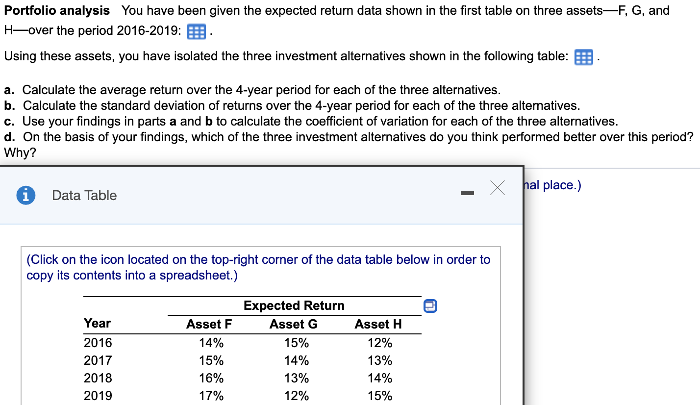This screenshot has height=405, width=700.
Task: Open the first data table icon after 2016-2019
Action: [196, 31]
